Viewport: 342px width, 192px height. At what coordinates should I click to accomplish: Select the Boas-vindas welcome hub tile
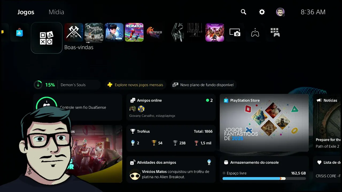coord(47,38)
